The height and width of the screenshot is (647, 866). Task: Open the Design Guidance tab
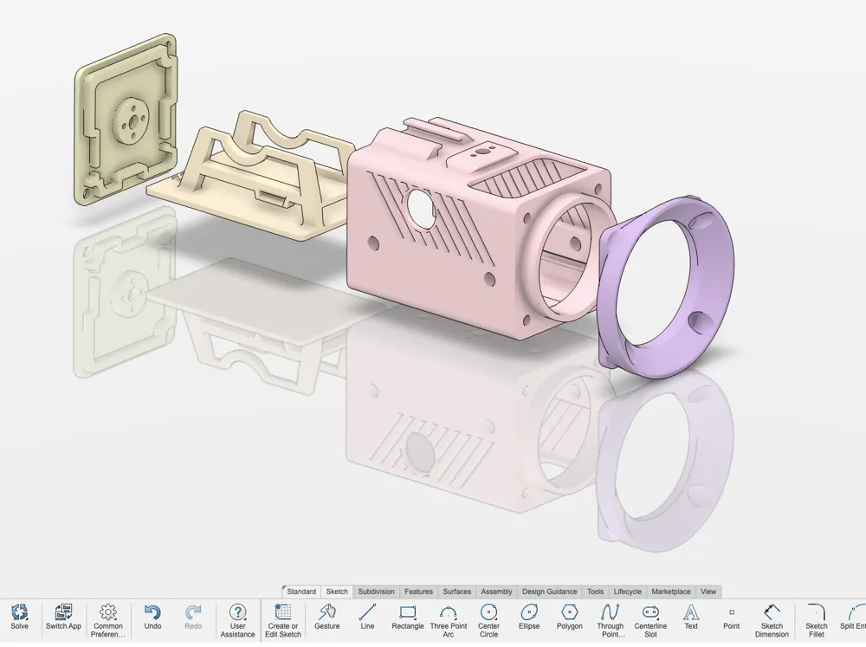[x=550, y=592]
